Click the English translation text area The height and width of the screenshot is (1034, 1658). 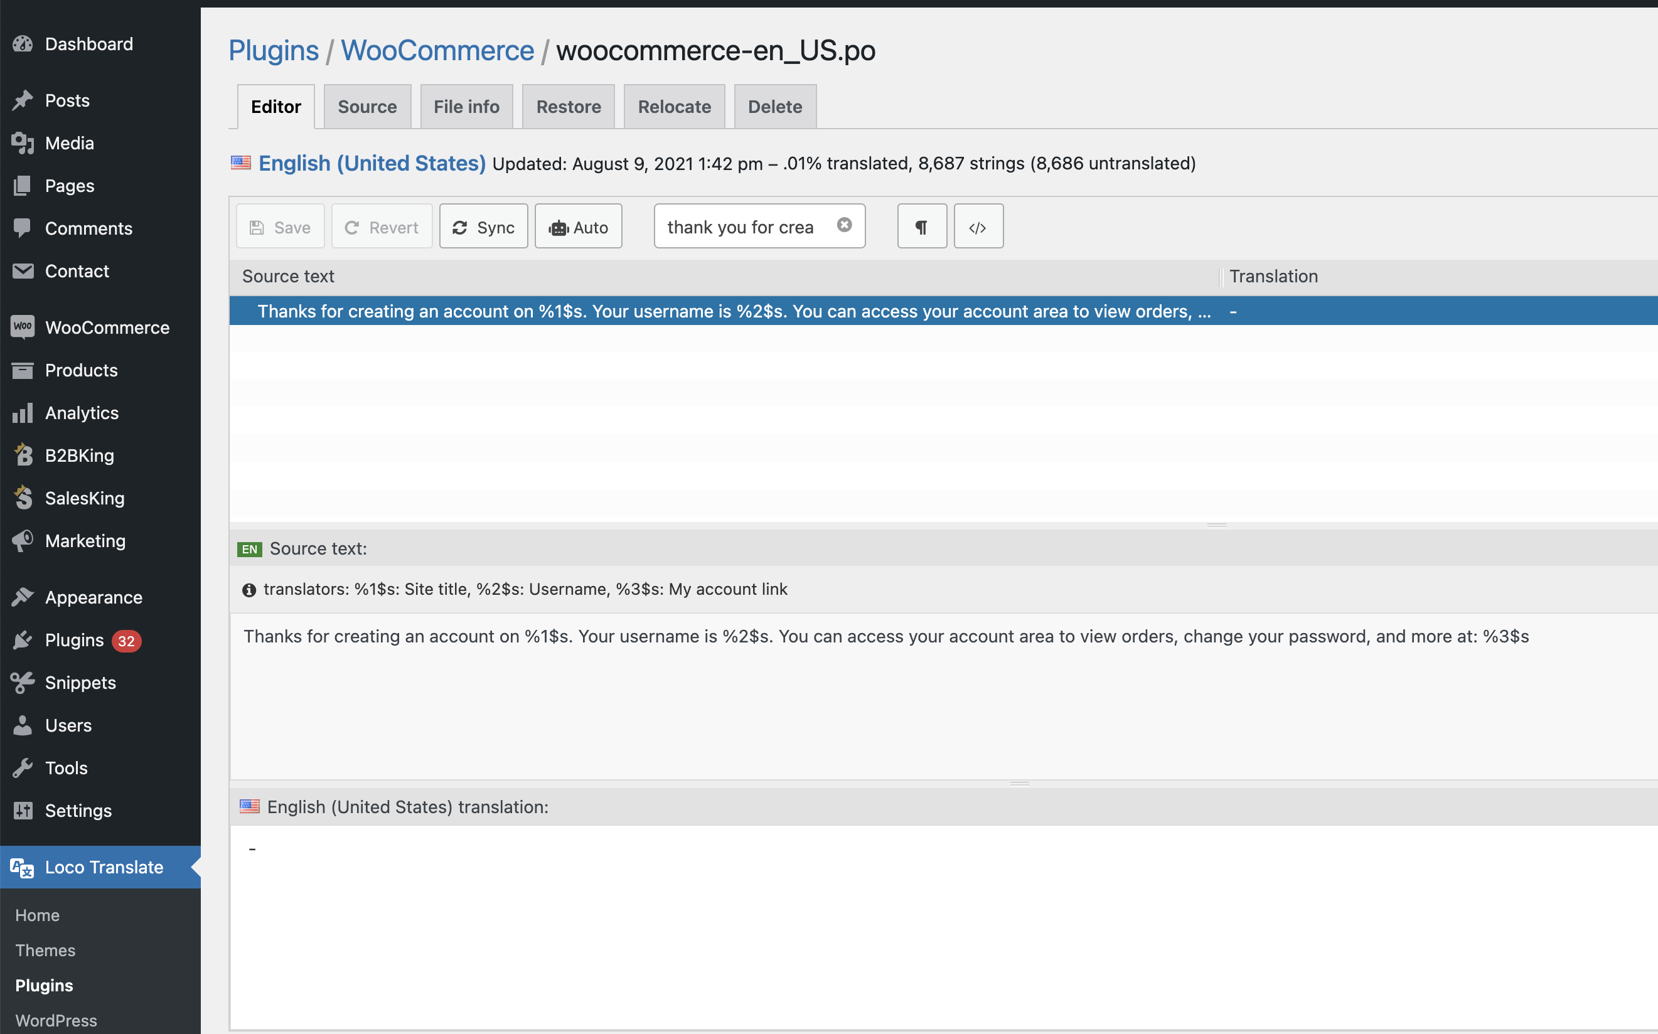coord(943,927)
